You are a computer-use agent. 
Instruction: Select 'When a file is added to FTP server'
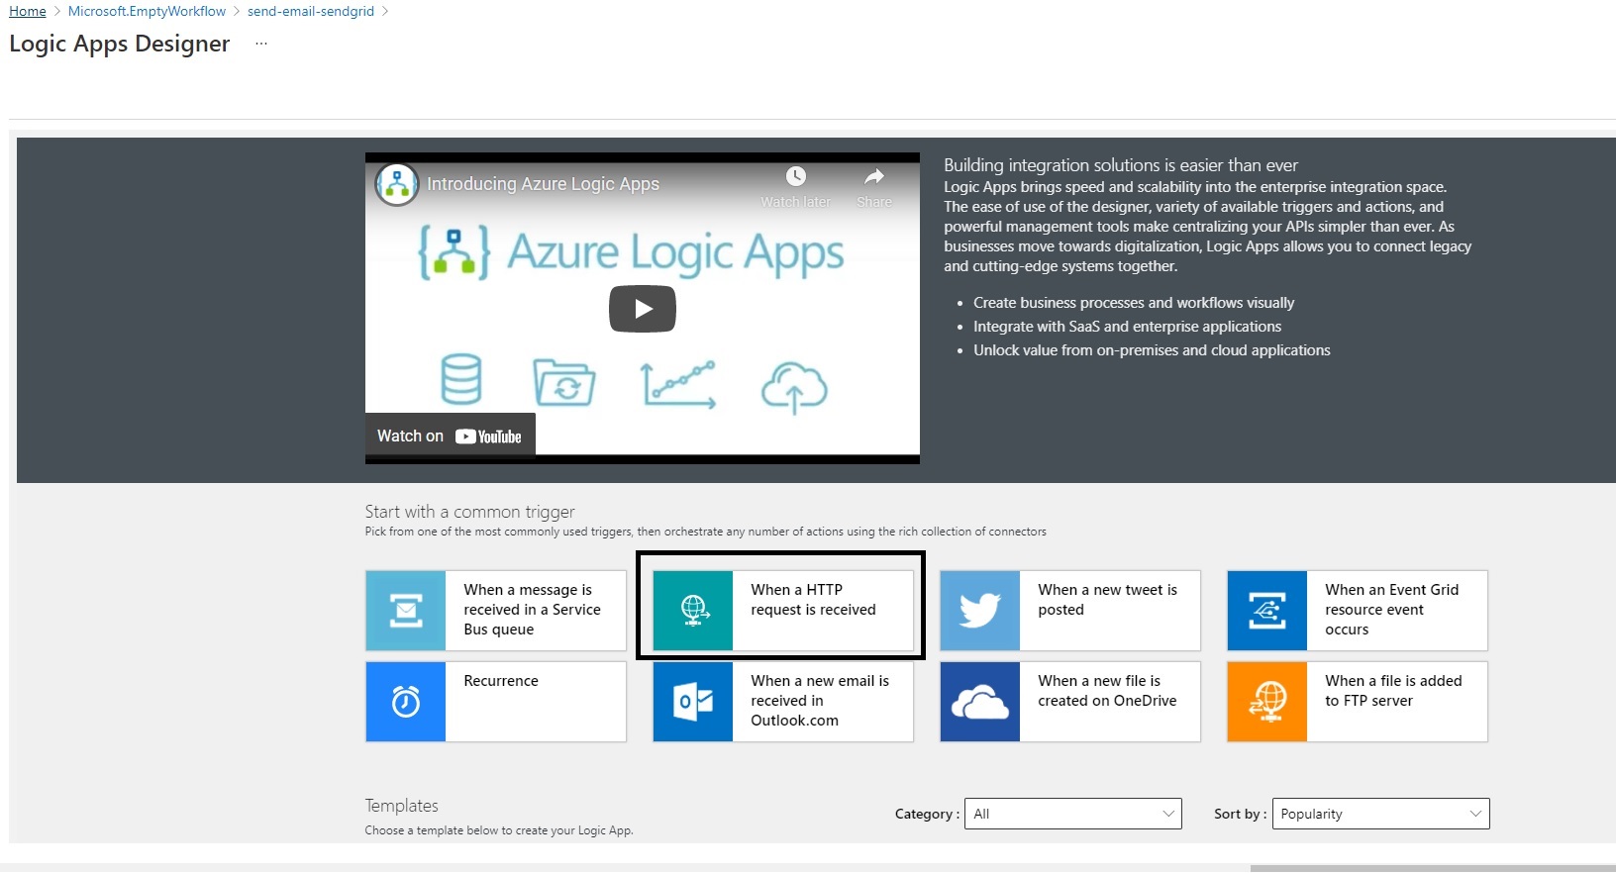pyautogui.click(x=1358, y=702)
